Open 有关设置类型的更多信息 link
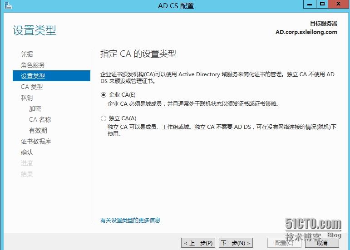This screenshot has width=350, height=250. 130,221
